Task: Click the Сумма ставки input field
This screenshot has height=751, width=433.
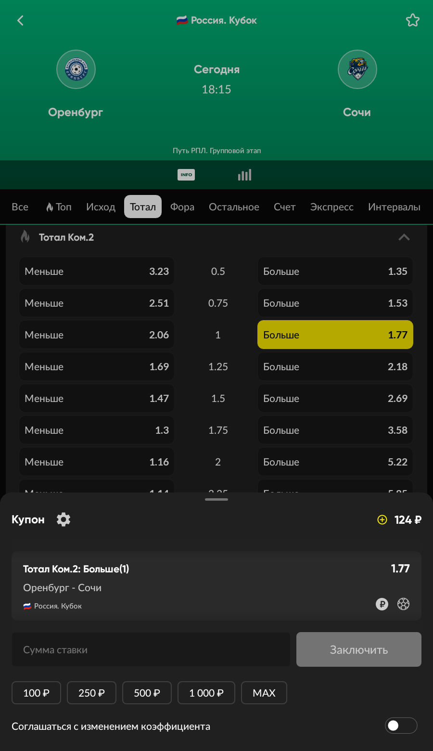Action: [151, 649]
